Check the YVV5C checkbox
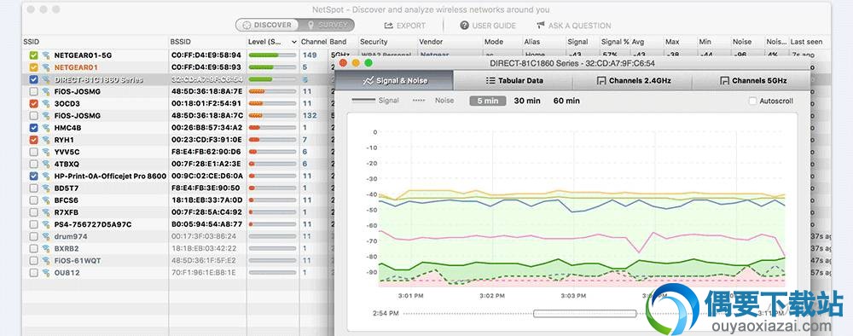Image resolution: width=853 pixels, height=336 pixels. click(x=34, y=152)
